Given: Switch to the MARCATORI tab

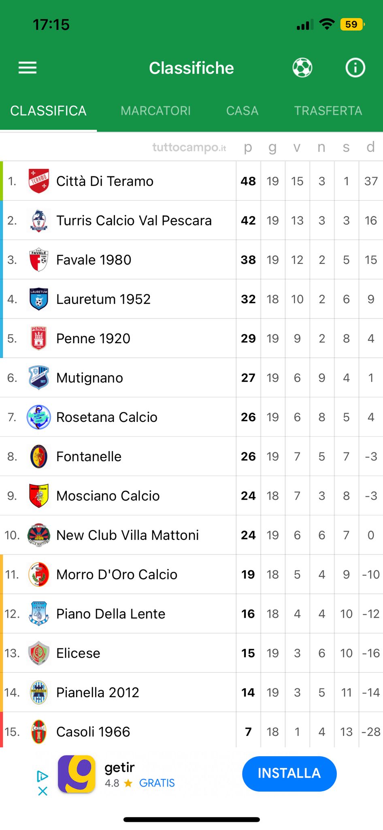Looking at the screenshot, I should (155, 111).
